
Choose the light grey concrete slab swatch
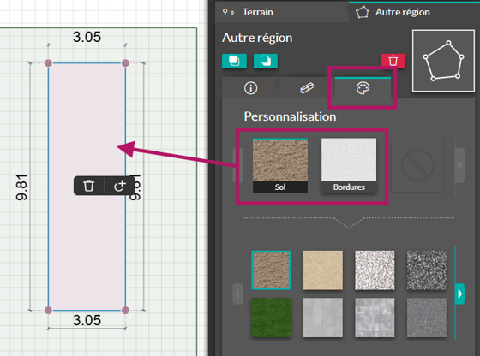click(323, 317)
